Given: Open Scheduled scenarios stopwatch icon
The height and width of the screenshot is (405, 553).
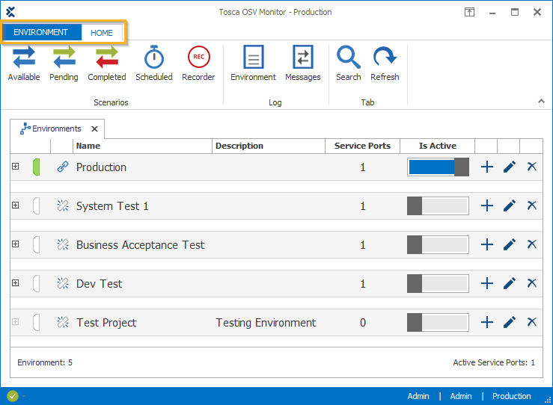Looking at the screenshot, I should [x=154, y=64].
